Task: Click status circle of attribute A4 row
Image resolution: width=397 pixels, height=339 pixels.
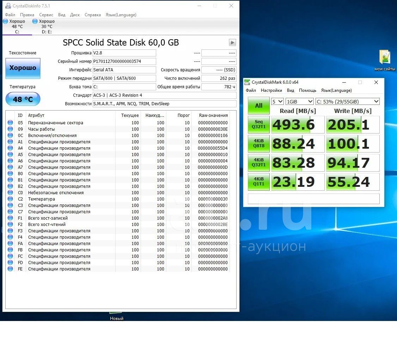Action: click(x=10, y=148)
